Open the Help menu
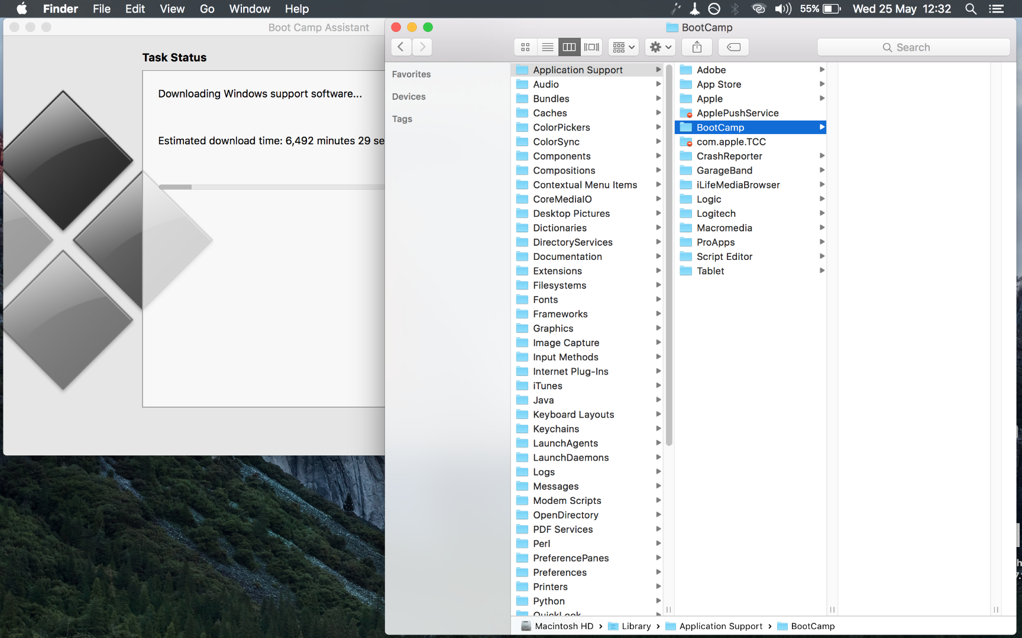 297,9
